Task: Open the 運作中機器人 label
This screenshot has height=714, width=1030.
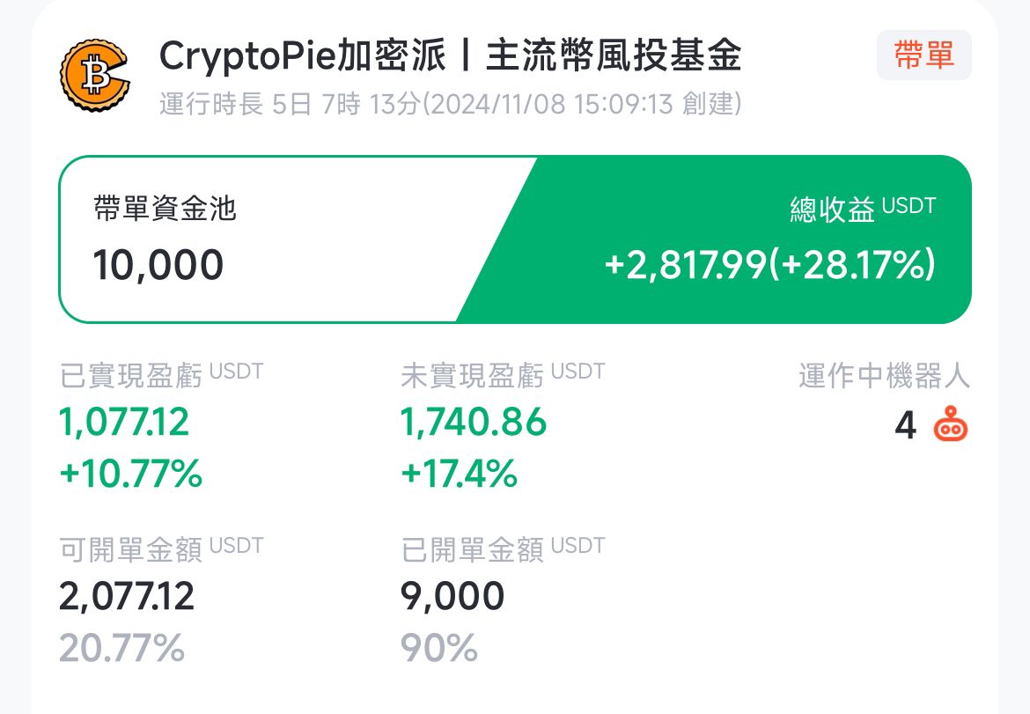Action: [x=884, y=376]
